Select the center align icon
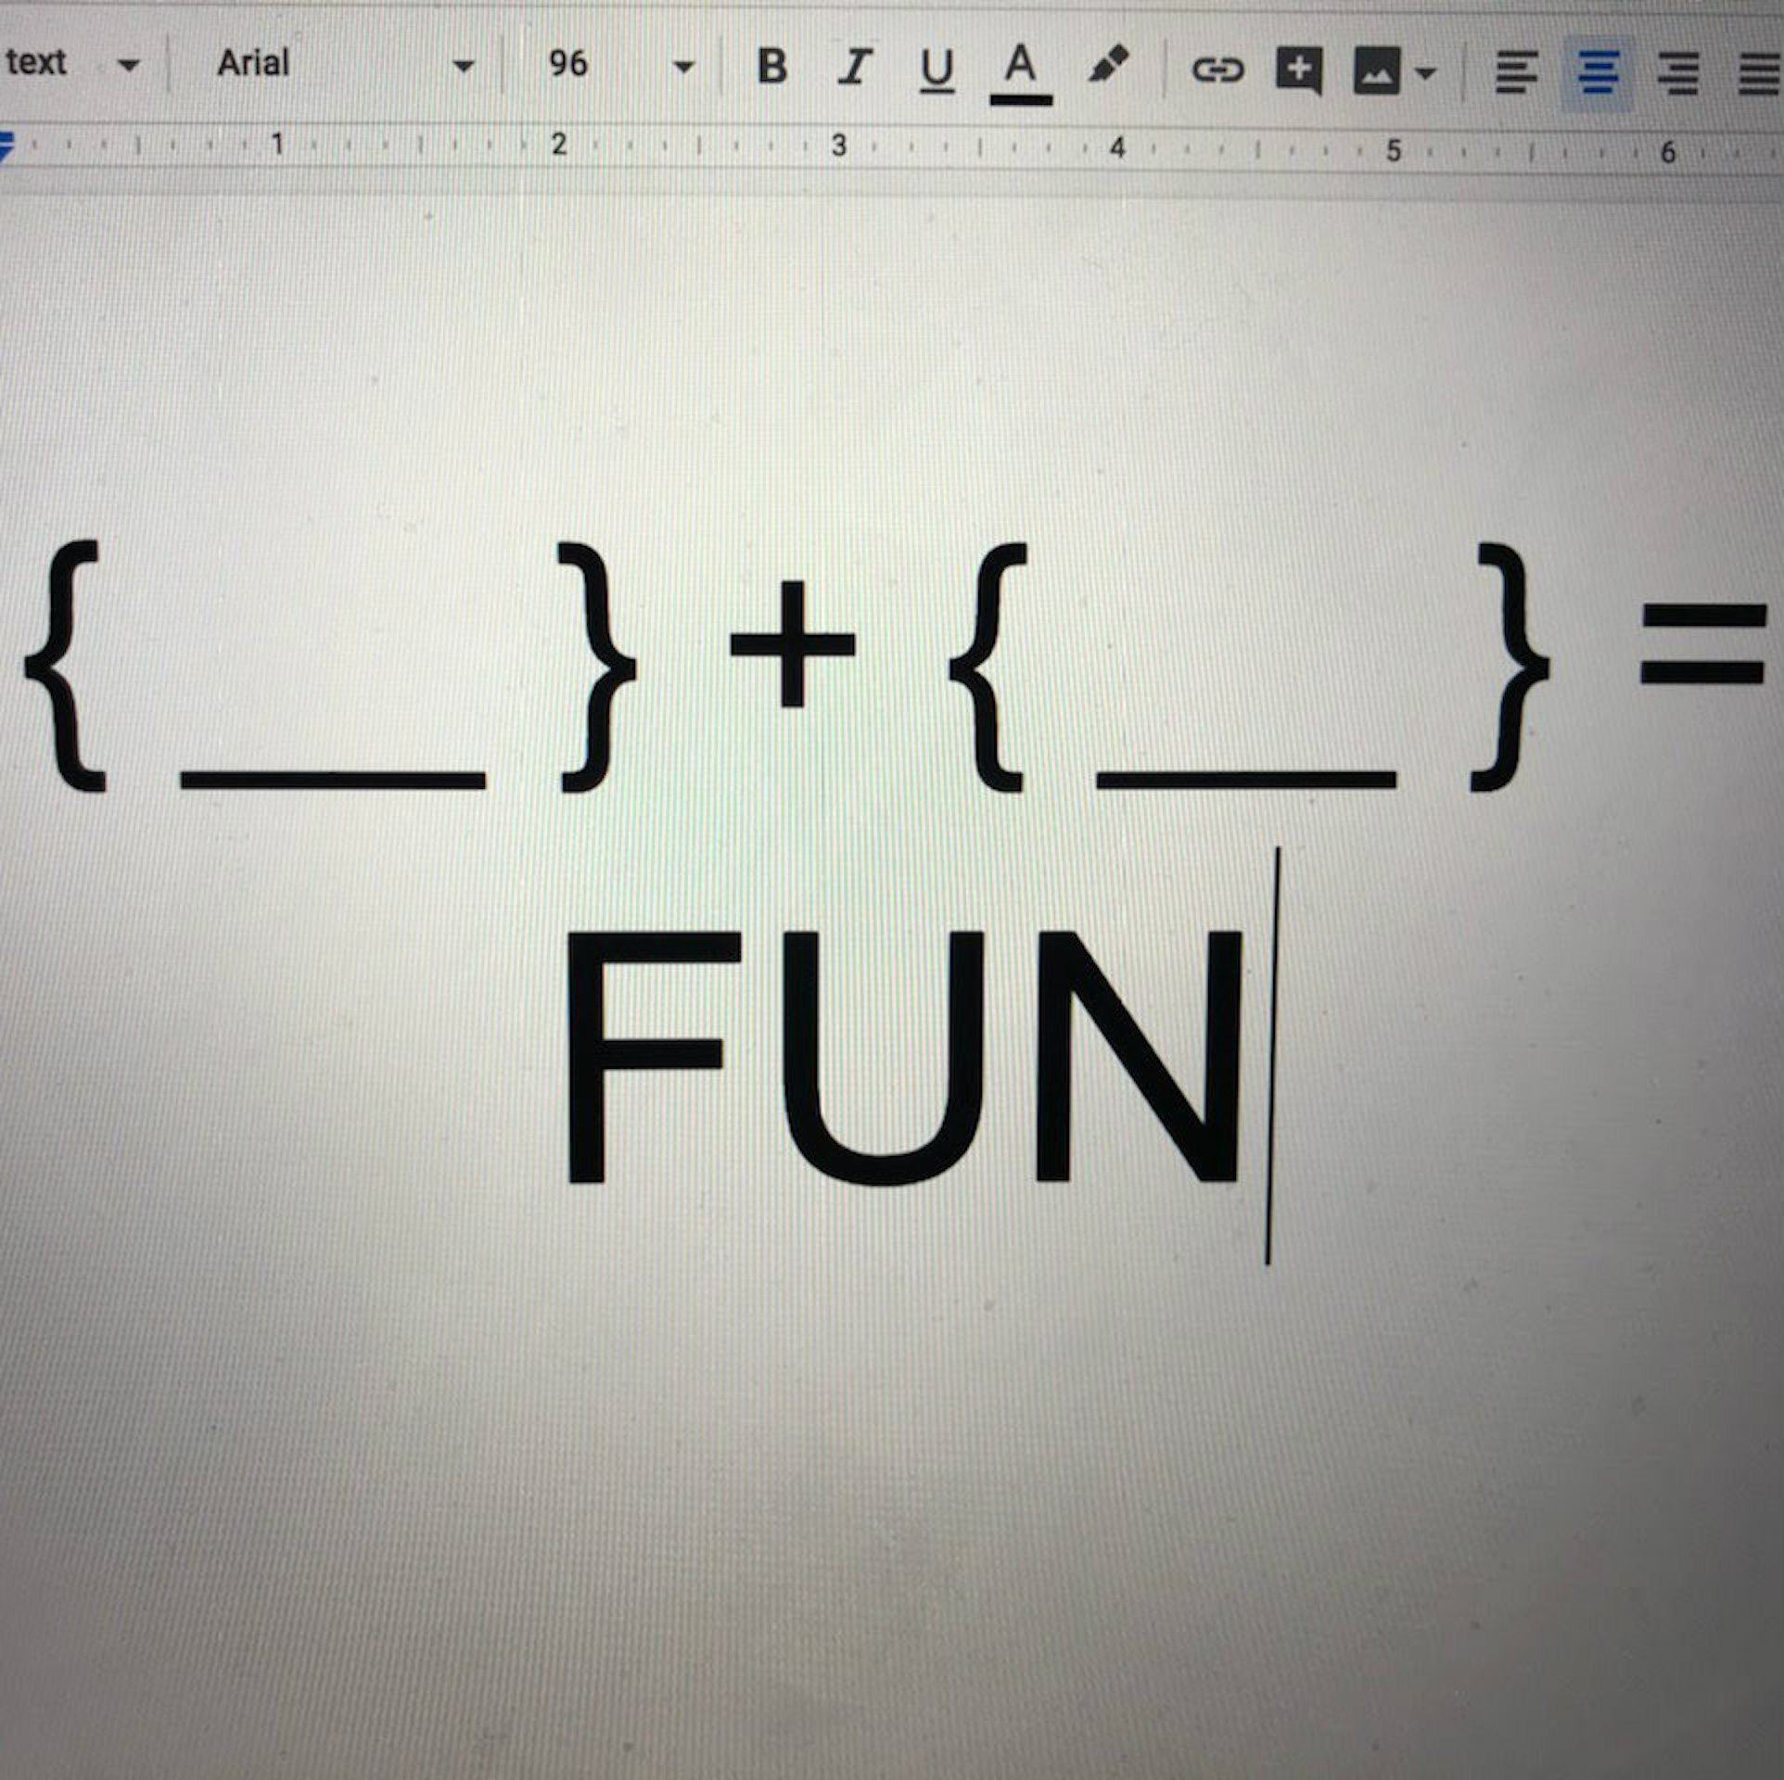Viewport: 1784px width, 1780px height. point(1599,72)
